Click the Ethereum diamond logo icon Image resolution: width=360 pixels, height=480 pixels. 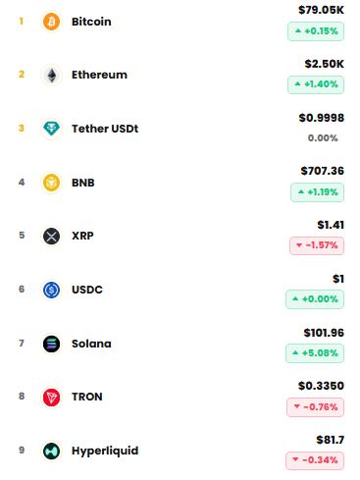(x=51, y=75)
